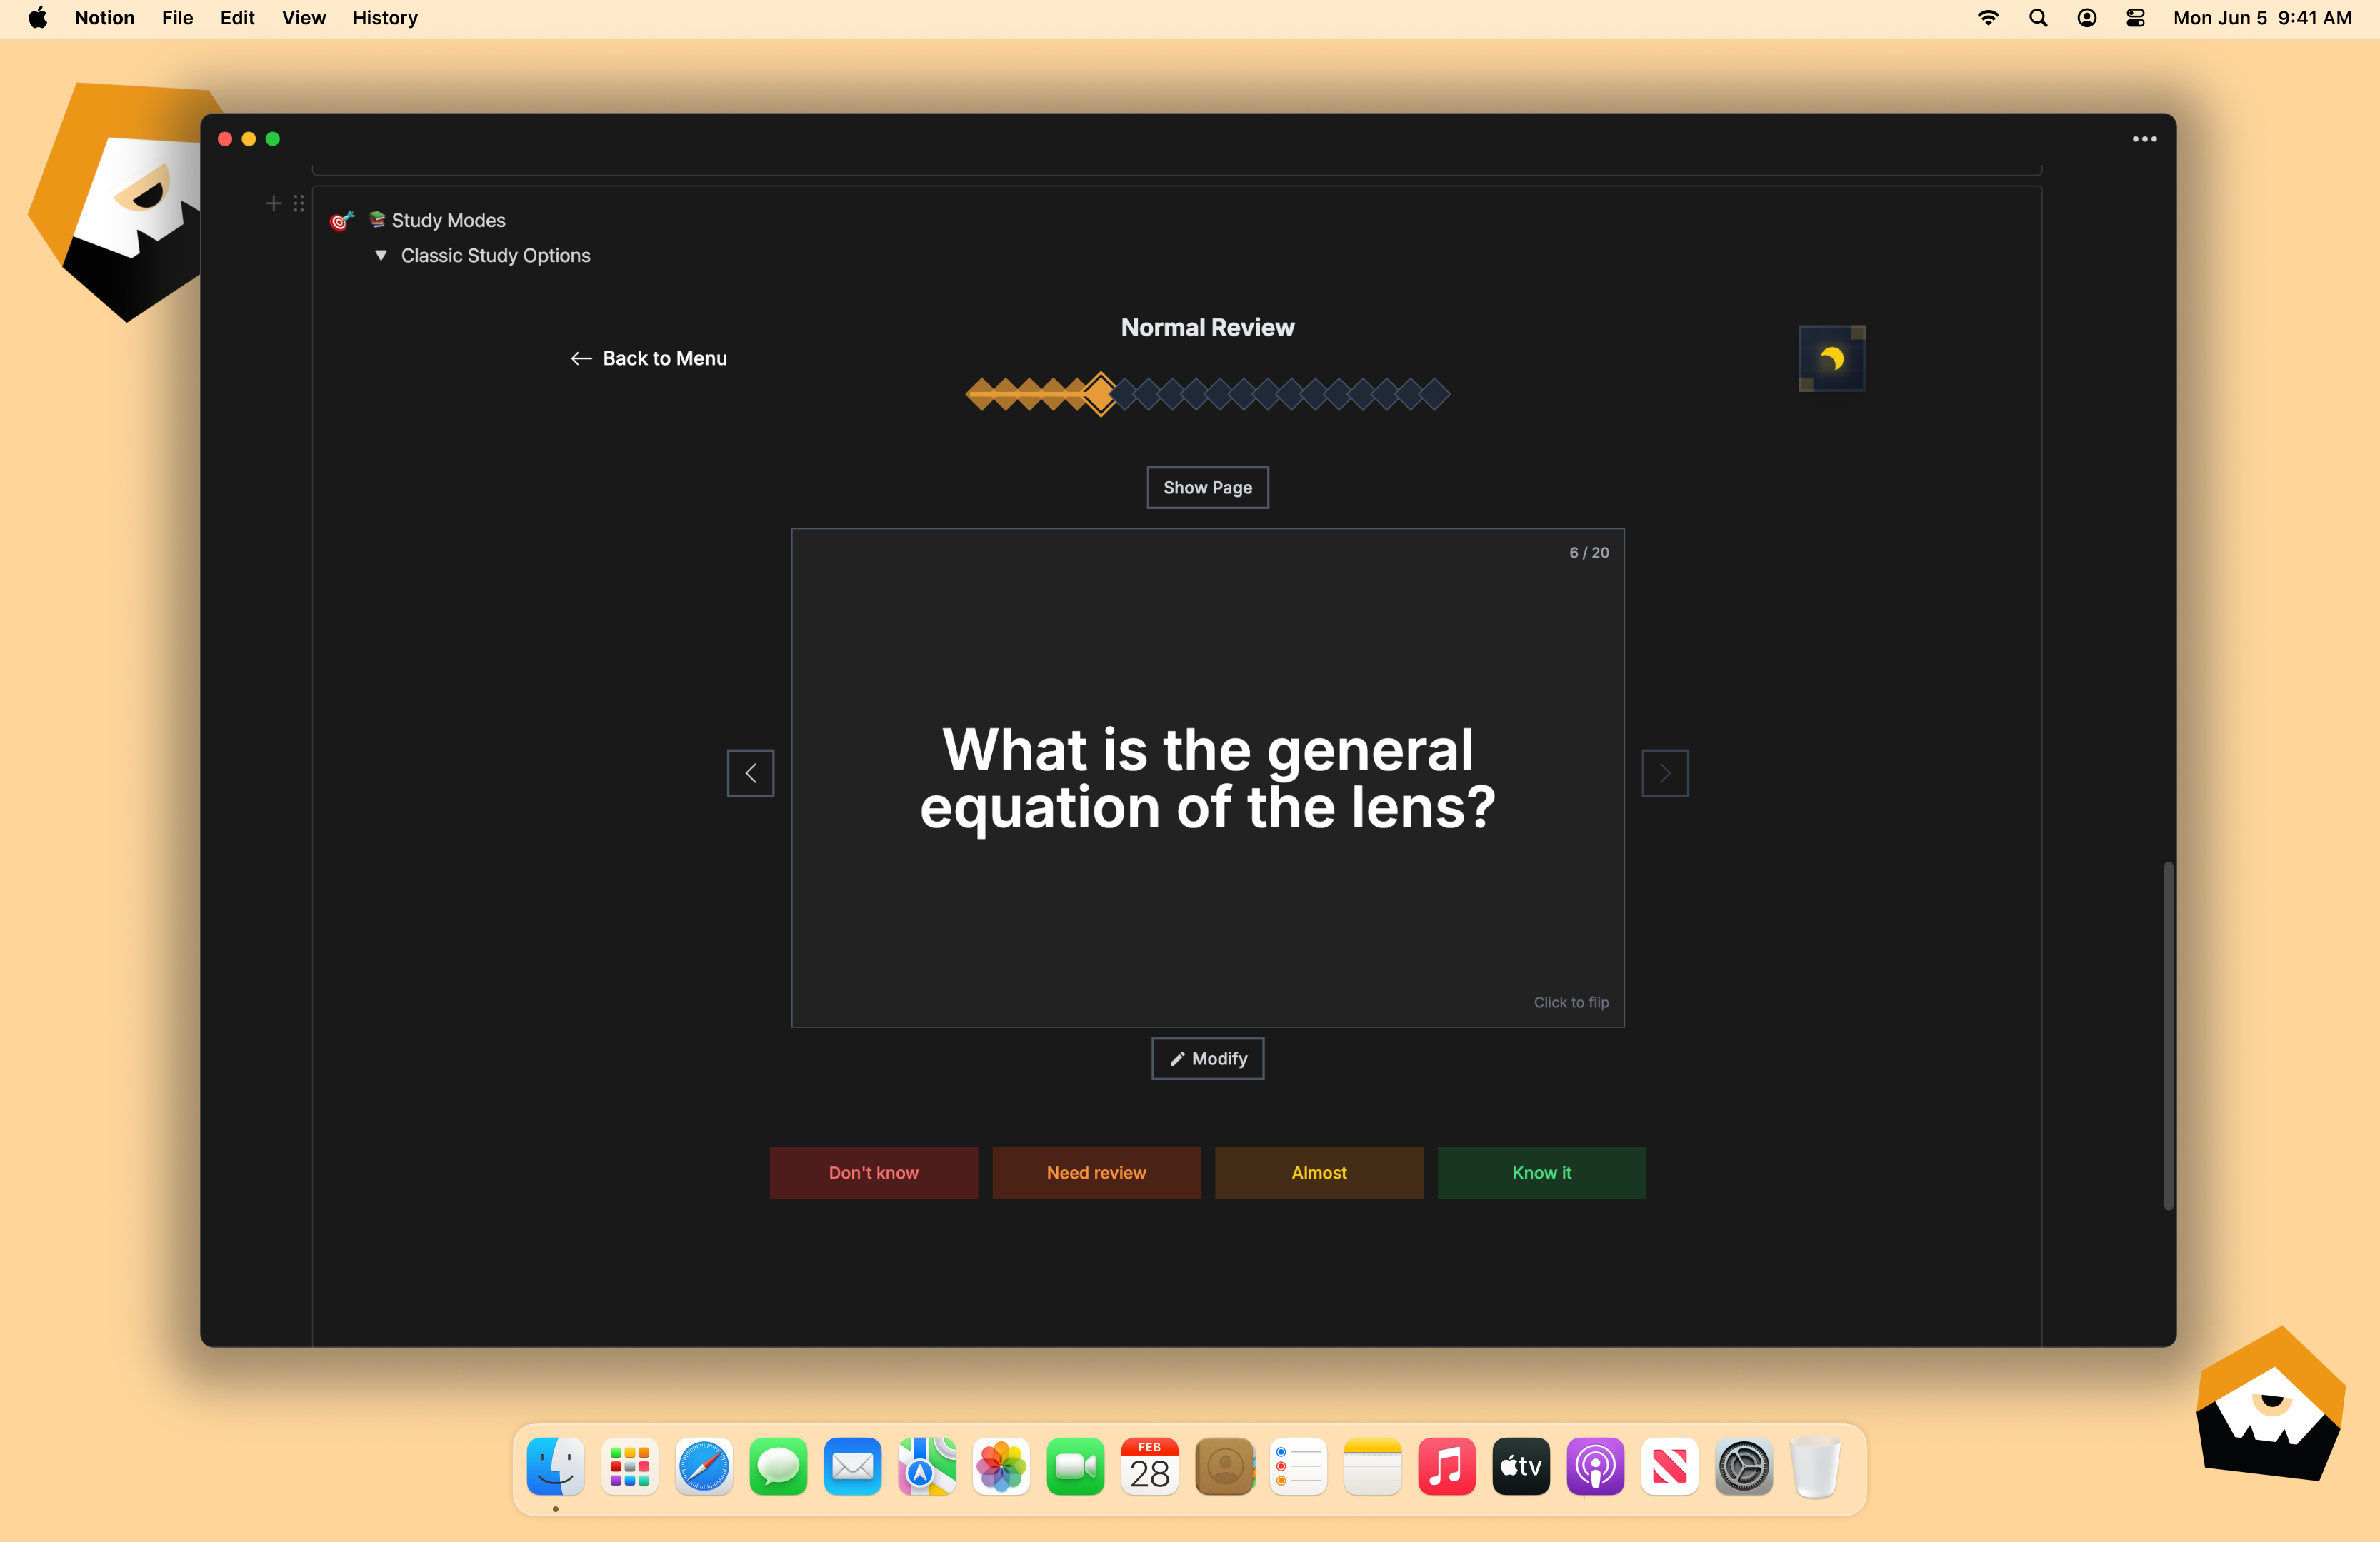The height and width of the screenshot is (1542, 2380).
Task: Click the user account menu bar icon
Action: [x=2086, y=18]
